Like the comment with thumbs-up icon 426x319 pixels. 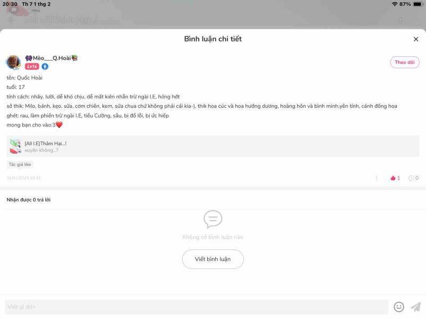[x=395, y=178]
